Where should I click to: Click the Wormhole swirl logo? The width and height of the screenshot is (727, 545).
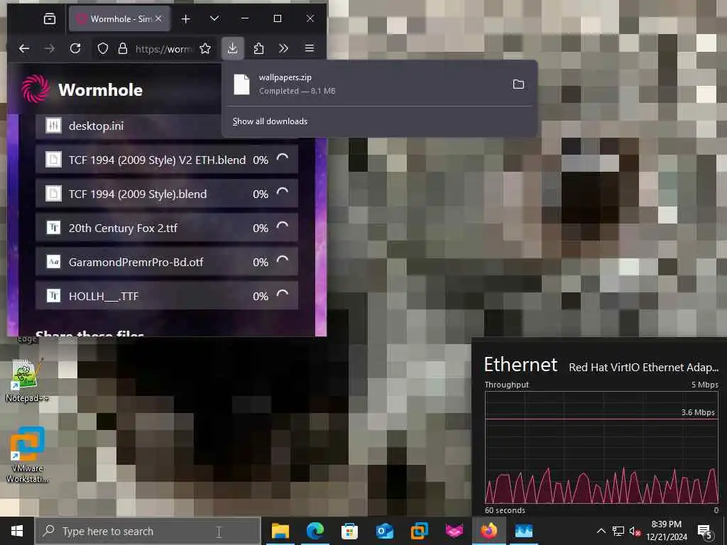pyautogui.click(x=35, y=89)
